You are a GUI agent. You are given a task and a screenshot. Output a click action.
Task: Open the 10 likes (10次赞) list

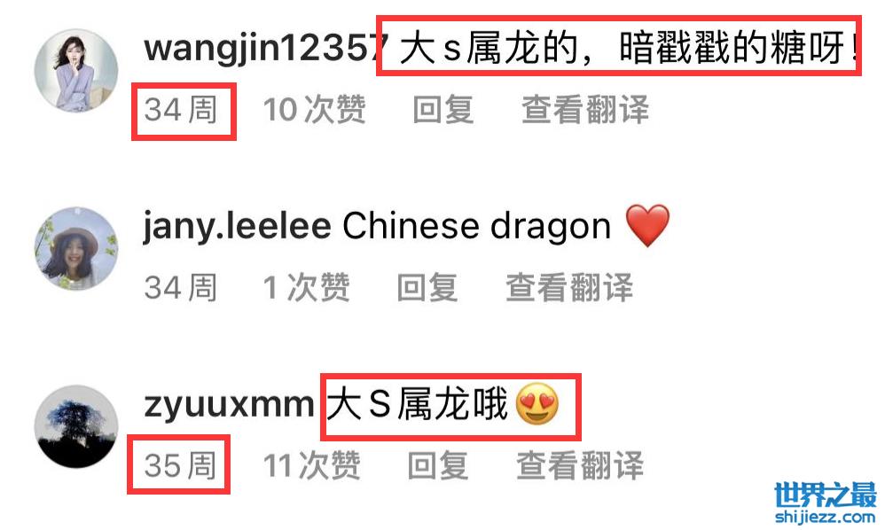click(x=315, y=109)
